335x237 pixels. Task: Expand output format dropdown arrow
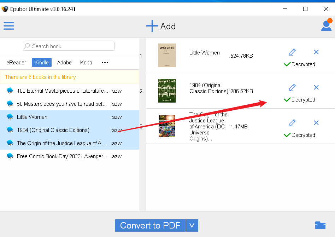click(x=192, y=225)
